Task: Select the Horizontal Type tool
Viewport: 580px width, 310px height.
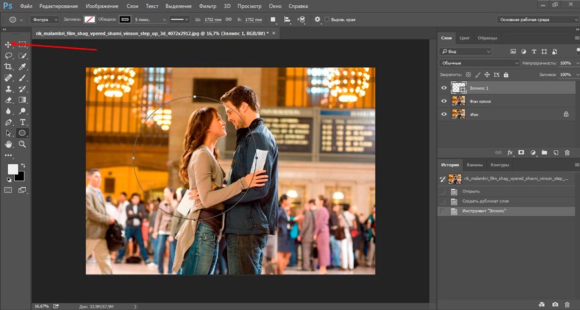Action: point(22,122)
